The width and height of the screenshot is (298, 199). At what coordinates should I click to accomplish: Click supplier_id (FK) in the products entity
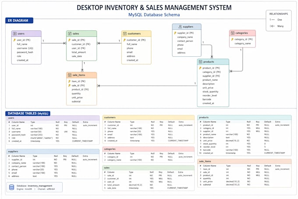211,76
